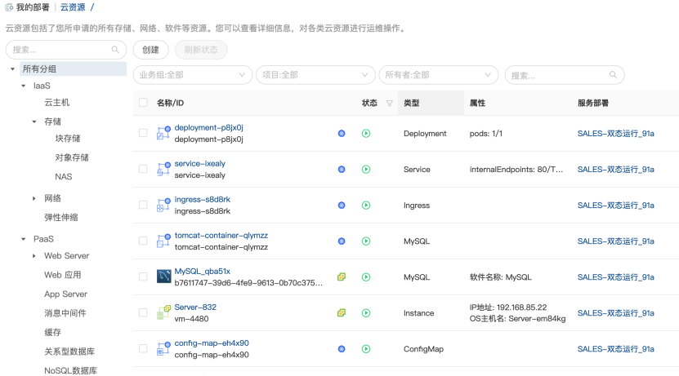Viewport: 679px width, 376px height.
Task: Select 关系型数据库 in the sidebar tree
Action: [69, 352]
